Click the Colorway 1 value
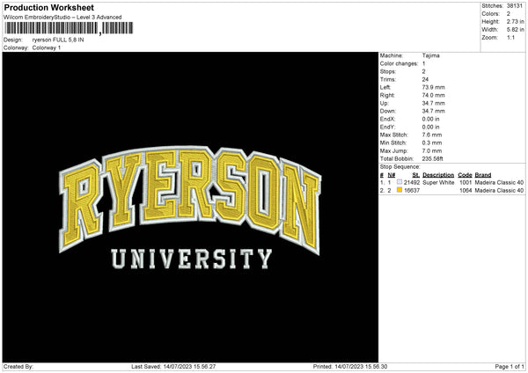 click(x=48, y=48)
